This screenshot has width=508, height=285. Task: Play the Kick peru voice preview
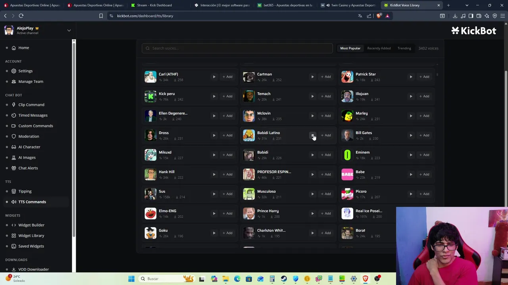coord(214,96)
